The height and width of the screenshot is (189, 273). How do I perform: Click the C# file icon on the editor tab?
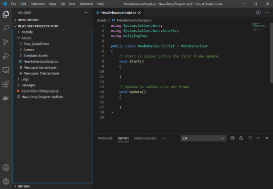tap(98, 13)
